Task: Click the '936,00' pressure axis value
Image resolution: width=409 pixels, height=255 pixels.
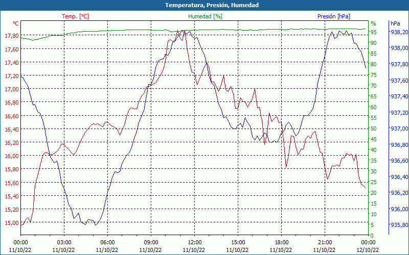Action: click(x=399, y=209)
